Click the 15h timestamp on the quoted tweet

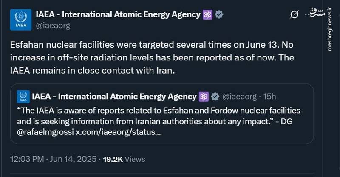[x=269, y=96]
